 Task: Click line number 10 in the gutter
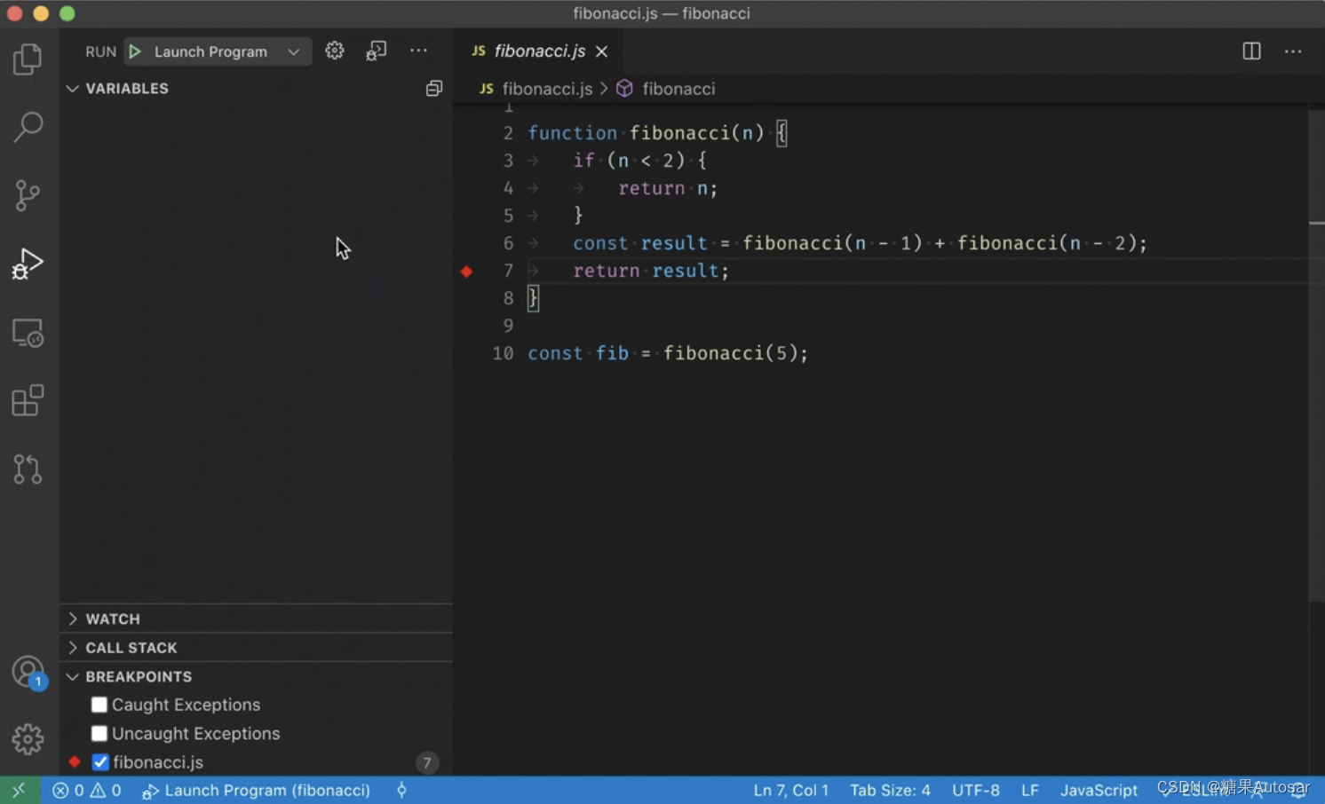tap(503, 353)
